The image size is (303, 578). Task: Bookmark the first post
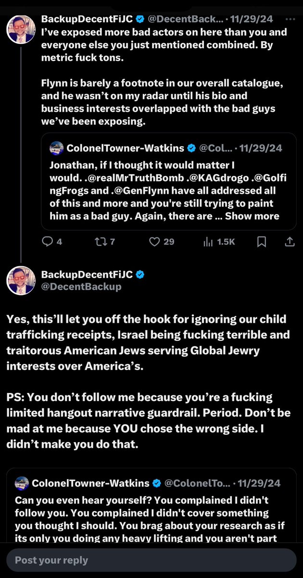coord(261,242)
